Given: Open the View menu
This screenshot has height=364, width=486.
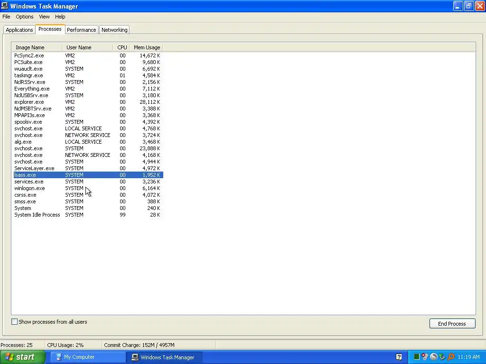Looking at the screenshot, I should pos(44,17).
